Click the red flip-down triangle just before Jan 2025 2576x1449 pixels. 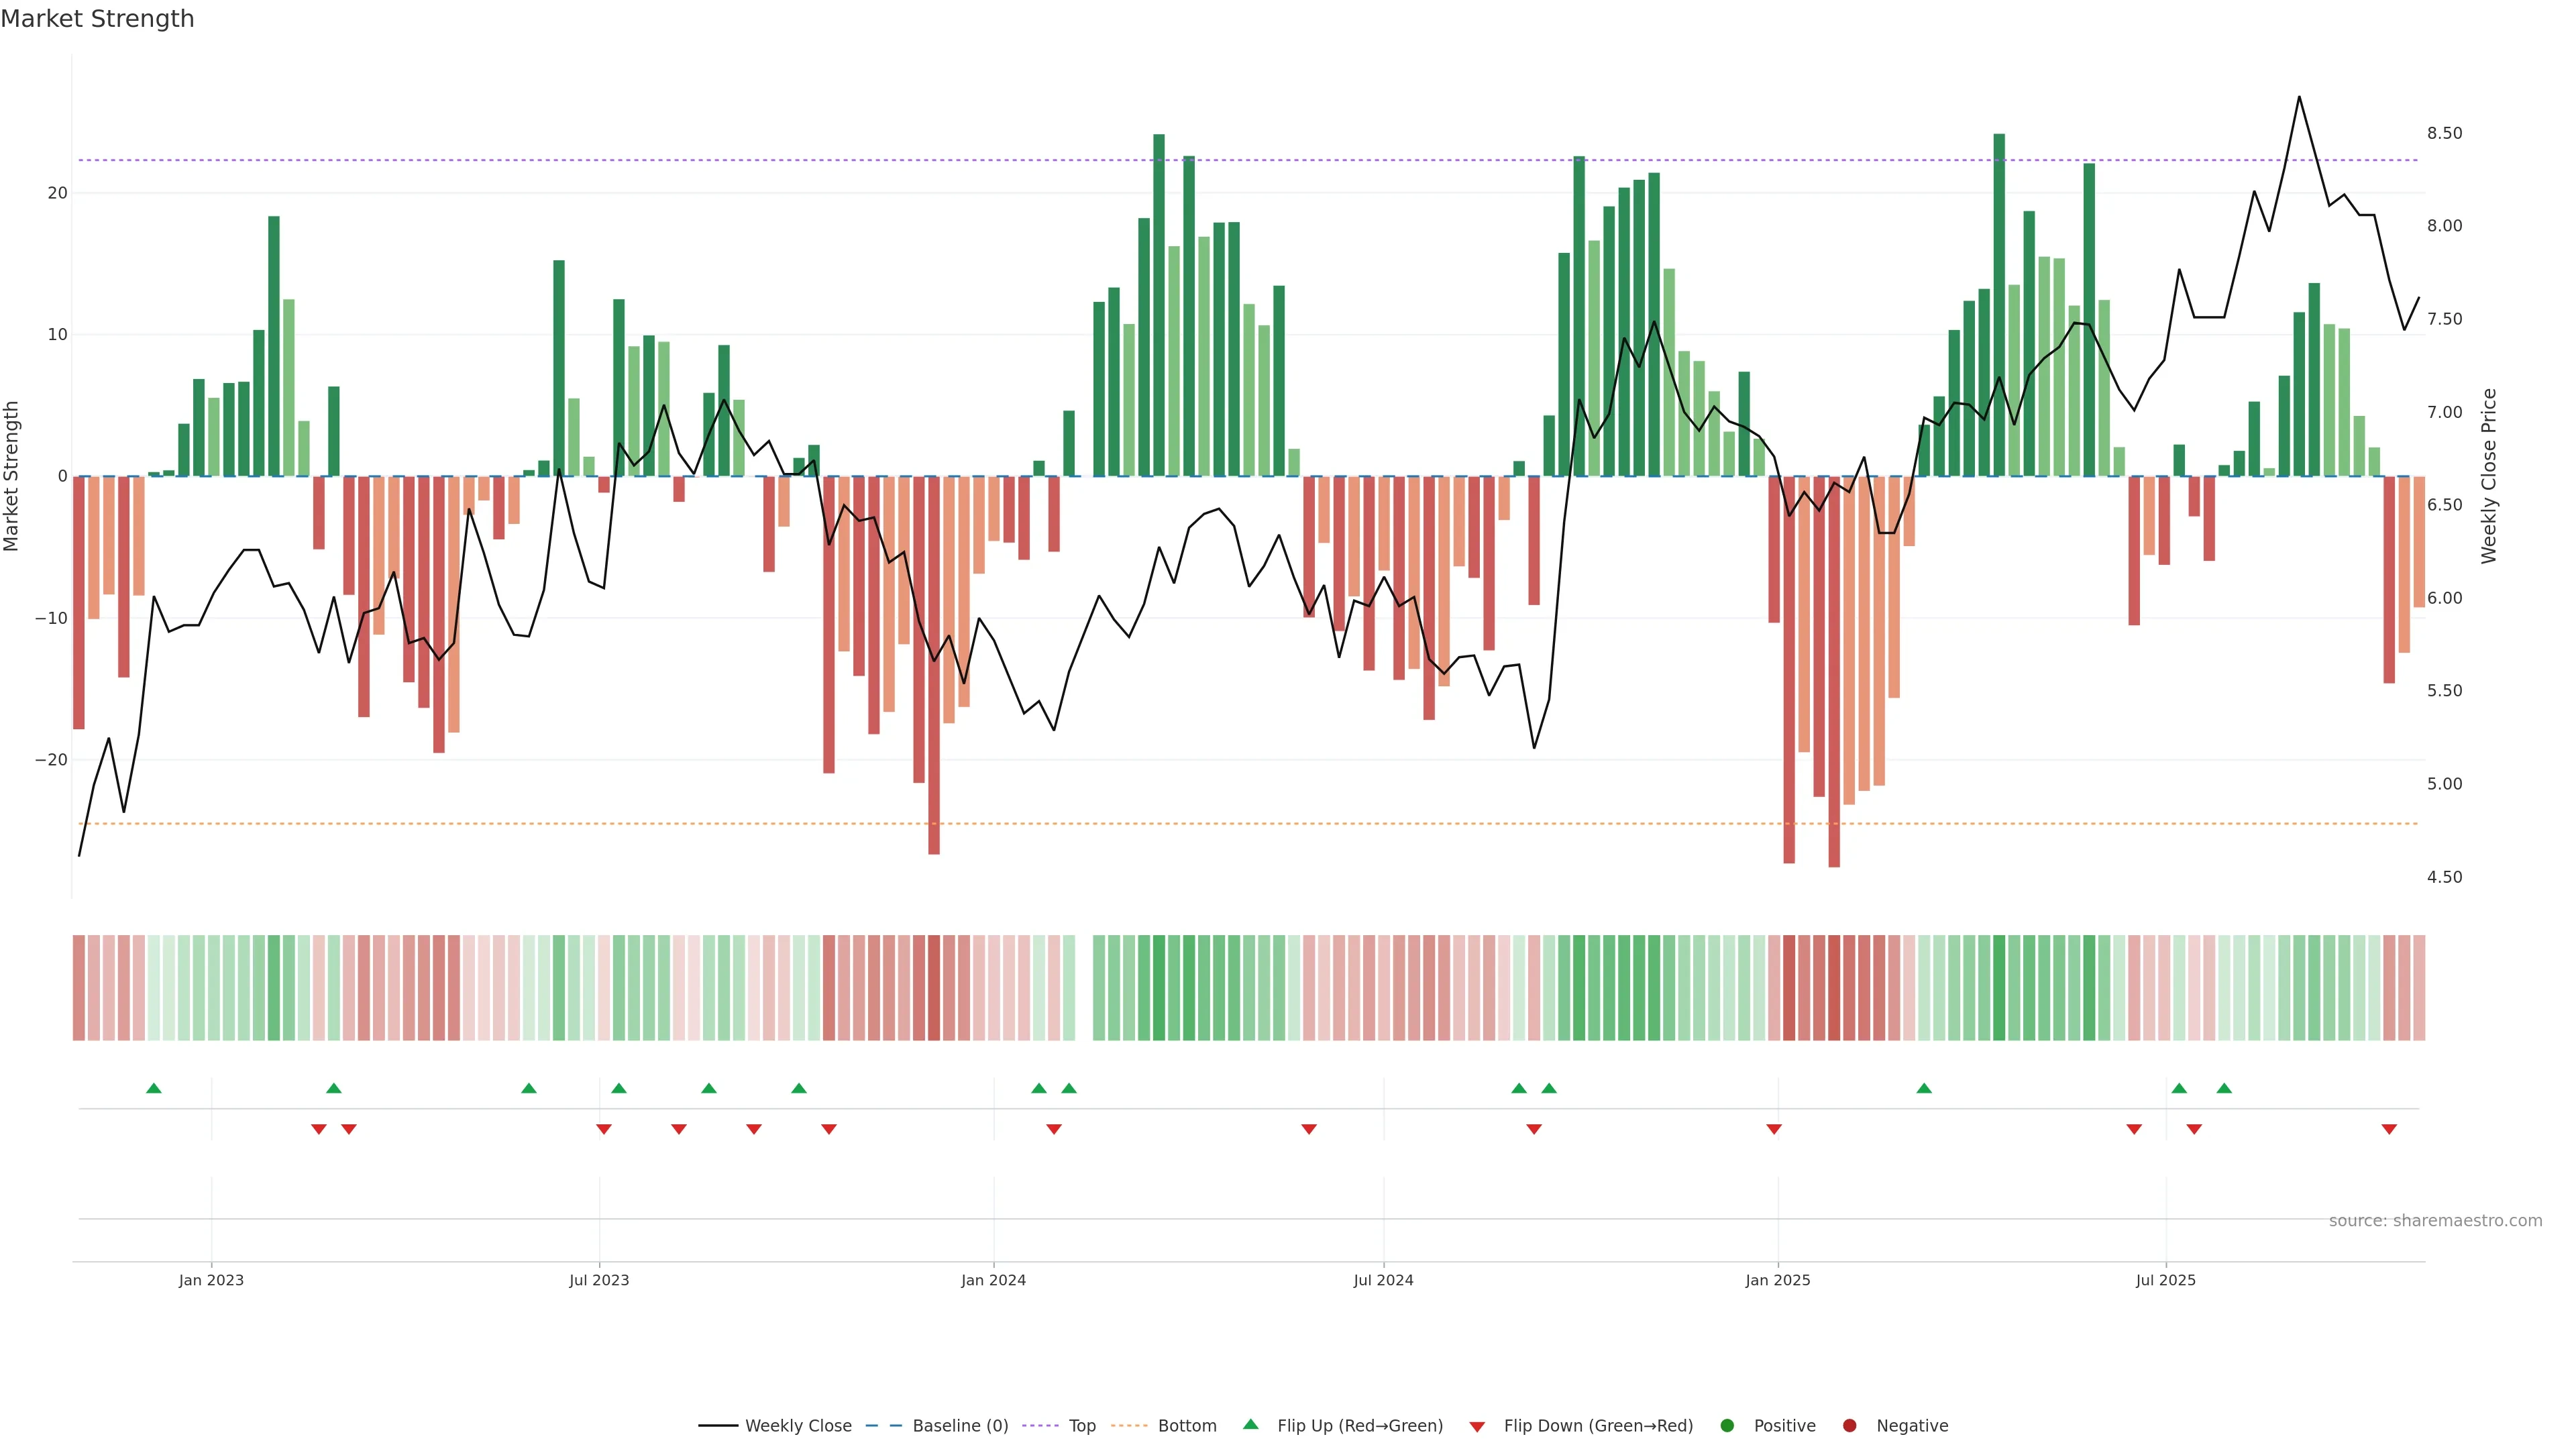click(1774, 1129)
